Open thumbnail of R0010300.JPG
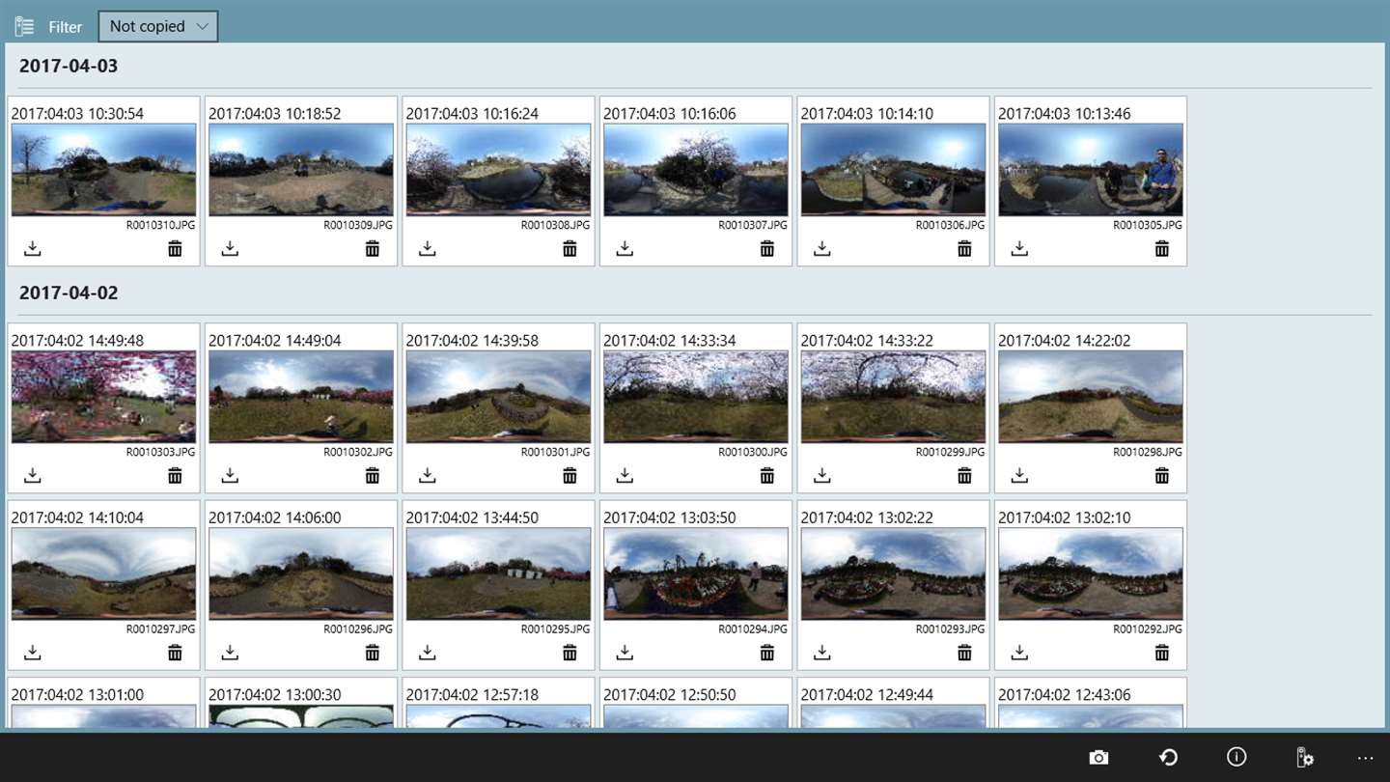Image resolution: width=1390 pixels, height=782 pixels. (696, 396)
